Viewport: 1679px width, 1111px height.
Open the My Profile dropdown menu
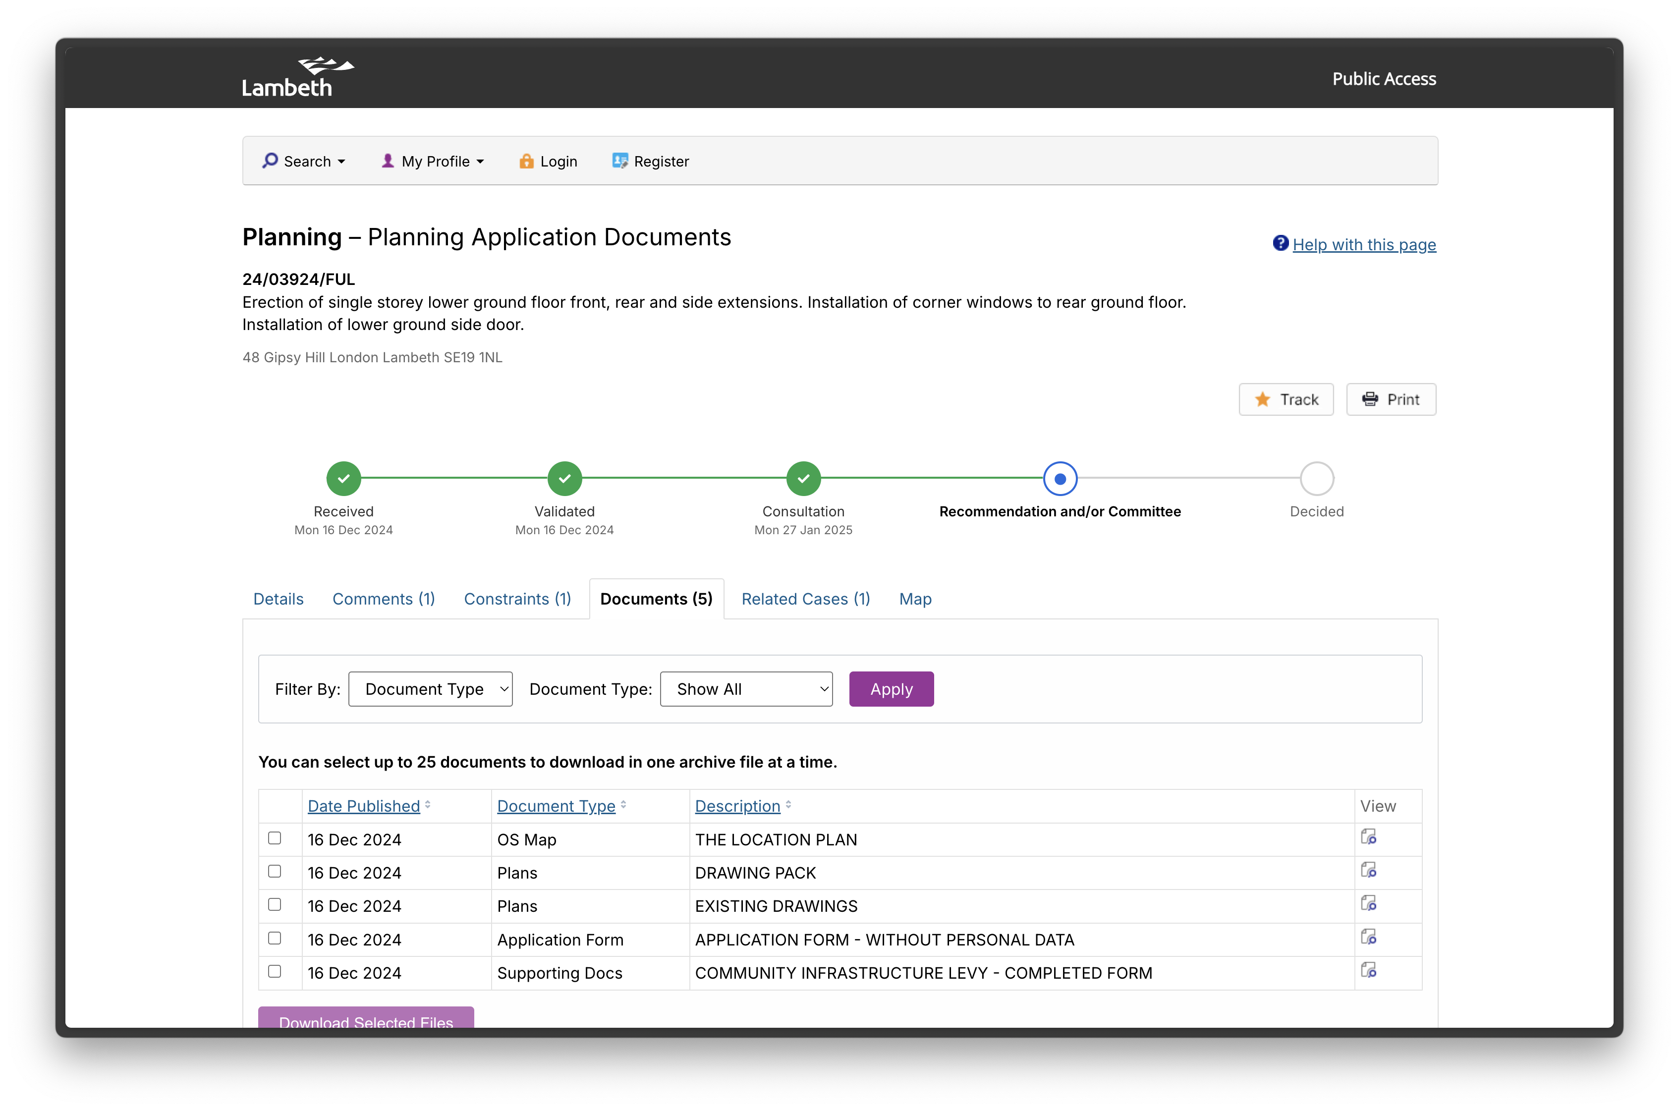(x=433, y=162)
